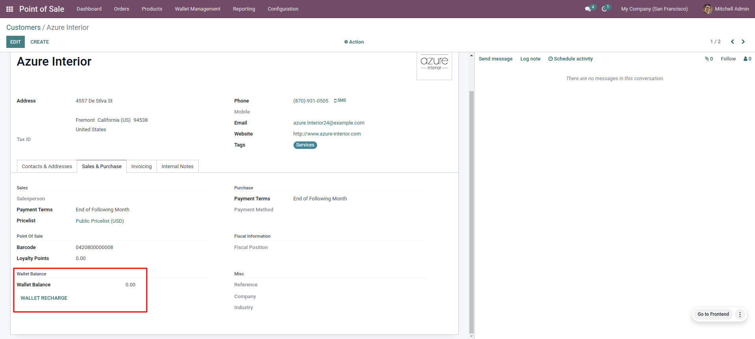755x339 pixels.
Task: Click the scrollbar up arrow
Action: click(471, 55)
